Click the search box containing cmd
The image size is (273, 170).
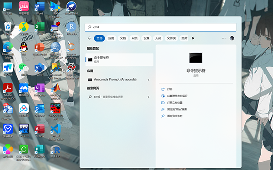161,27
